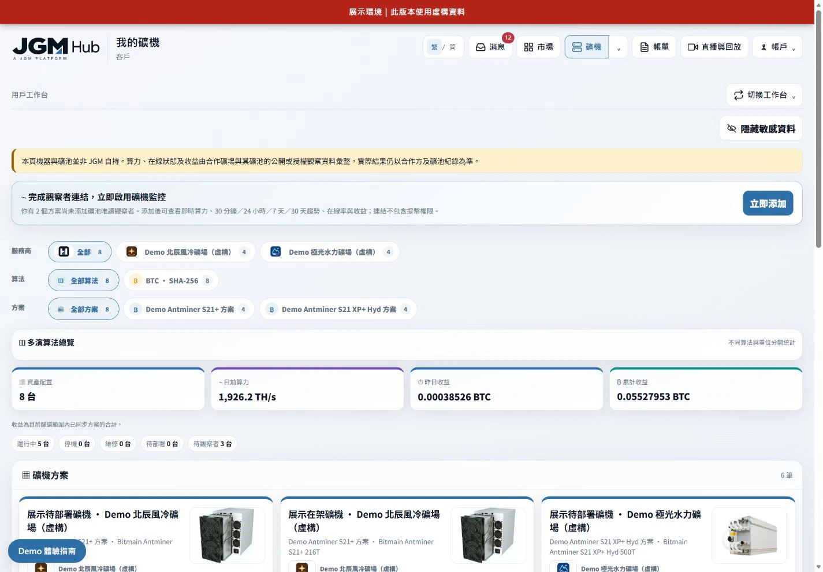
Task: Click the 立即添加 button
Action: pyautogui.click(x=768, y=203)
